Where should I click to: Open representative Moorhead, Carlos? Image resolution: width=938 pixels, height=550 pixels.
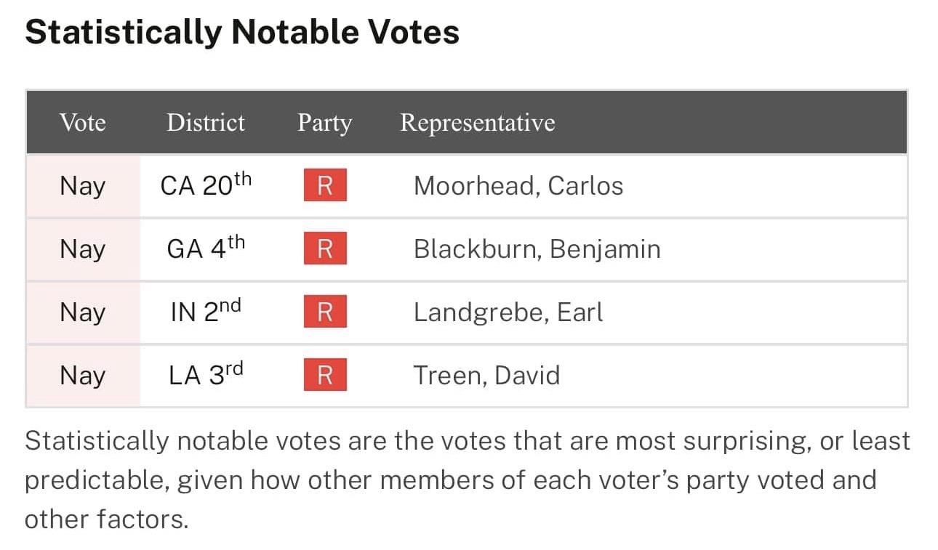point(518,186)
